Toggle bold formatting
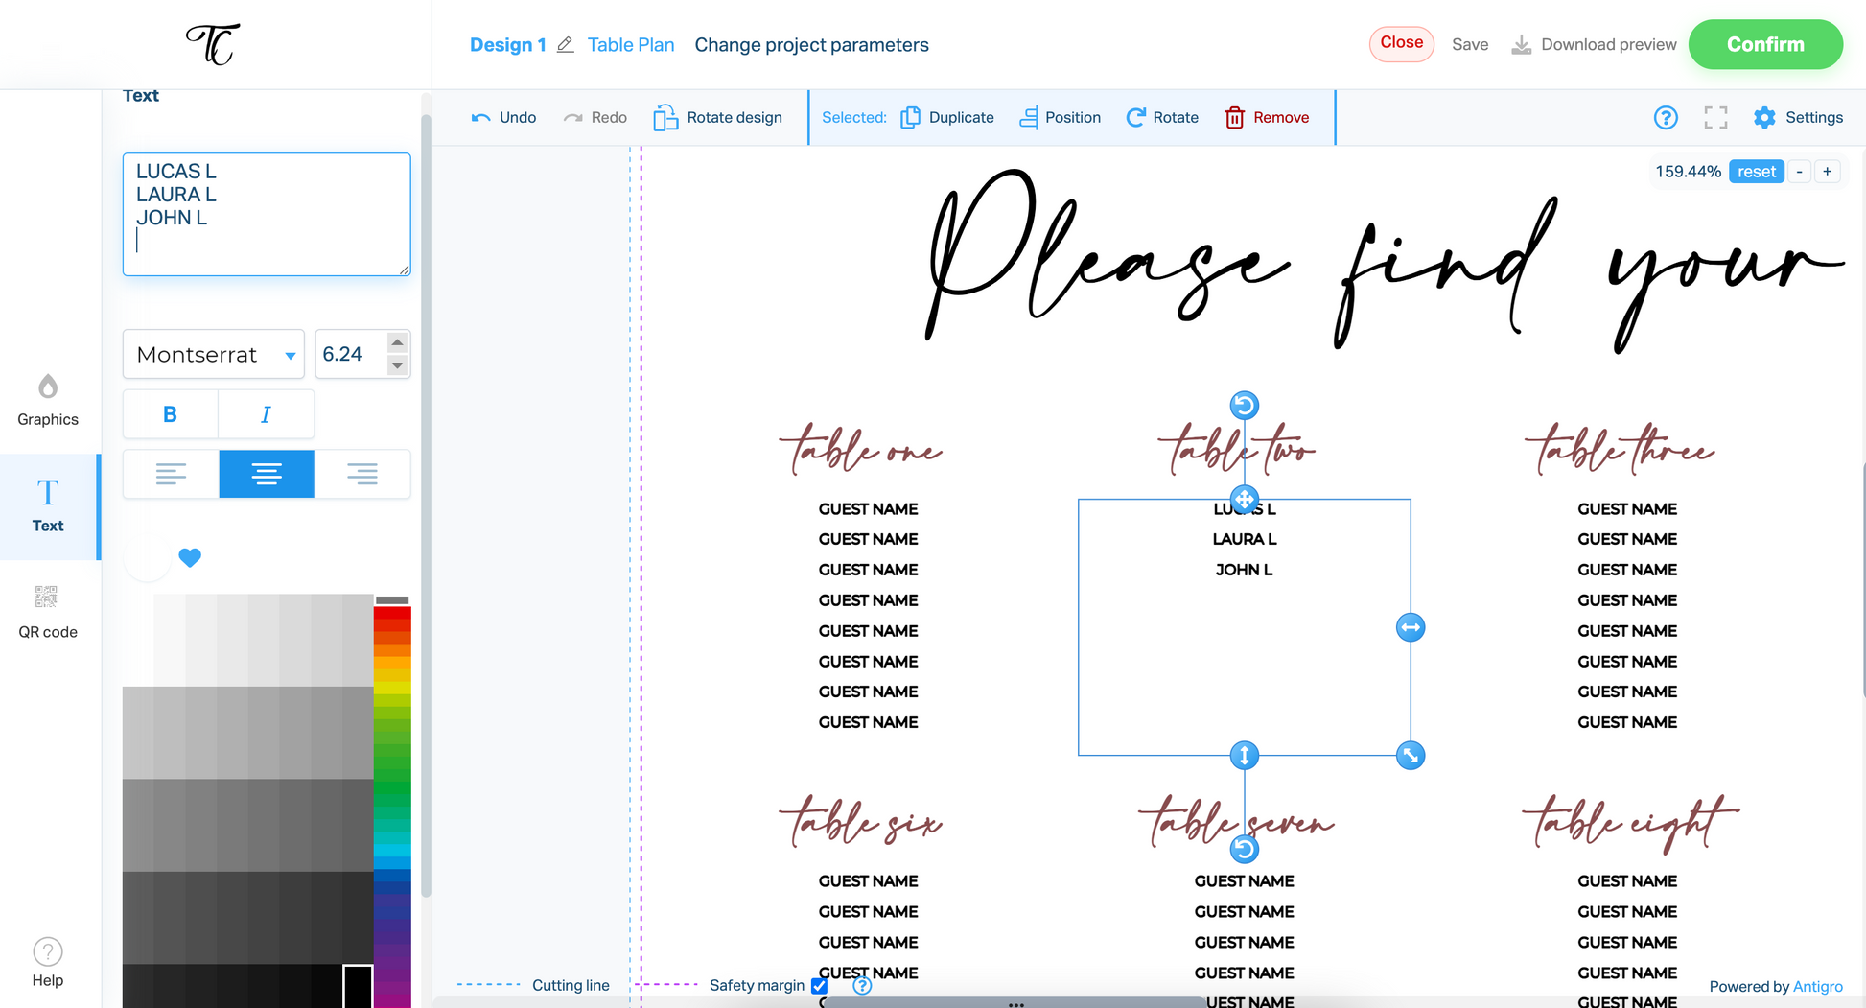1866x1008 pixels. point(170,413)
